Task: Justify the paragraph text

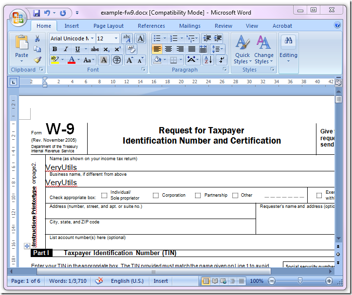Action: (x=191, y=49)
